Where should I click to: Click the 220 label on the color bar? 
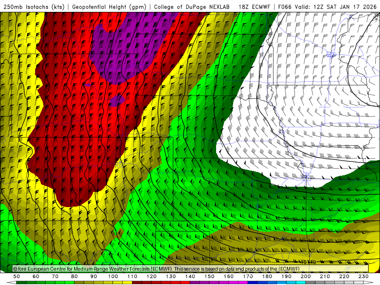[x=344, y=276]
